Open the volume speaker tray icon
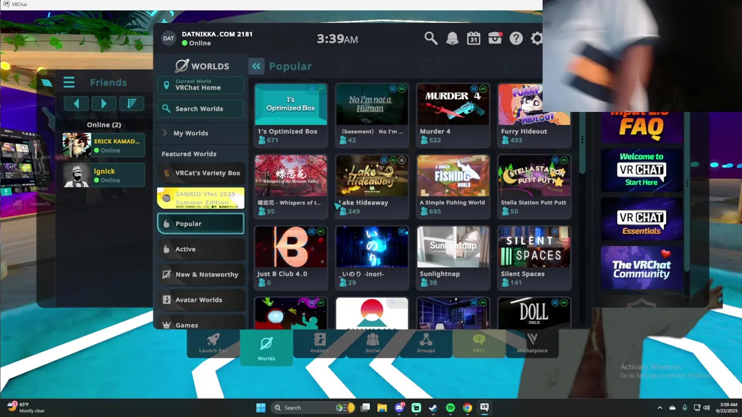 pyautogui.click(x=706, y=408)
